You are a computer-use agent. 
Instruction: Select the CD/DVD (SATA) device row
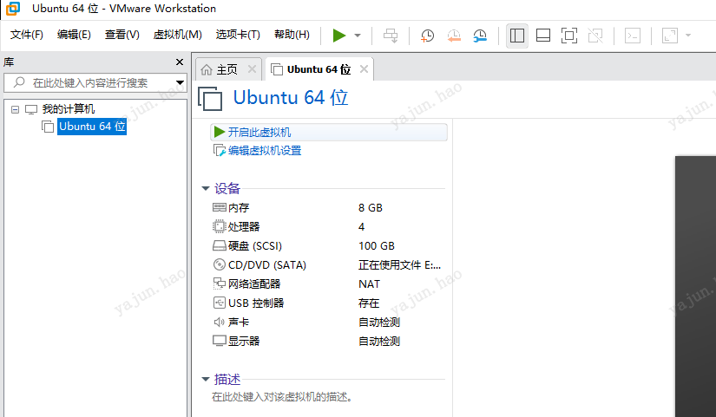tap(328, 265)
